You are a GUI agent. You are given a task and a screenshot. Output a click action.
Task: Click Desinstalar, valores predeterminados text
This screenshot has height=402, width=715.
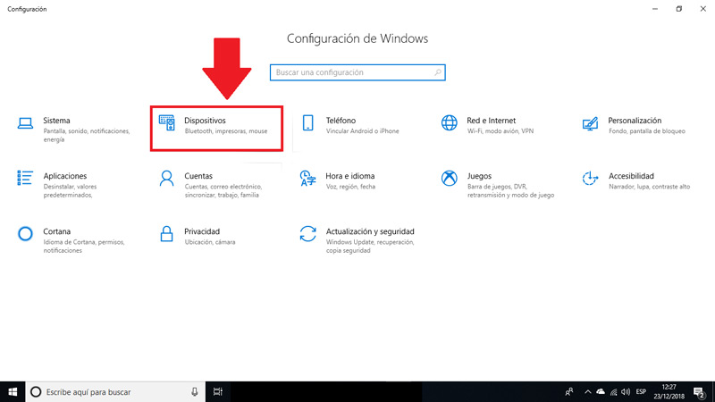click(70, 191)
